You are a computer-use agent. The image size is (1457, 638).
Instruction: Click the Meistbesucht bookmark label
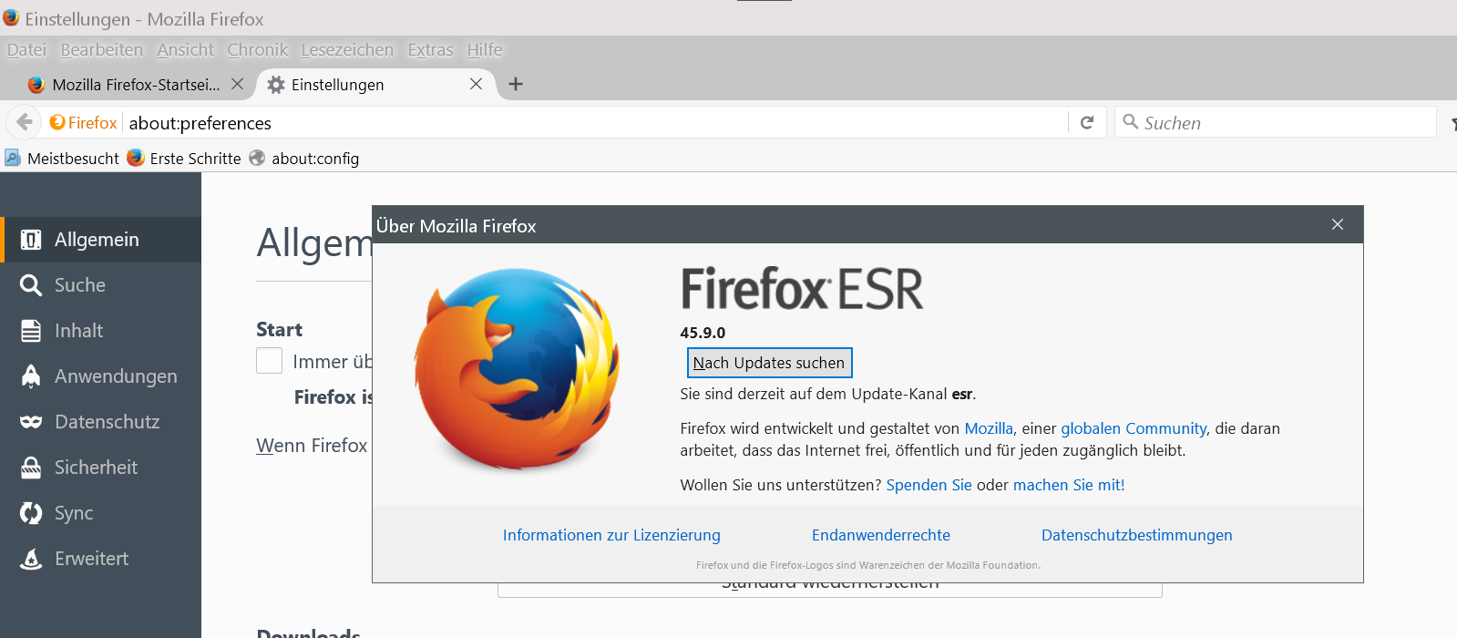point(73,159)
